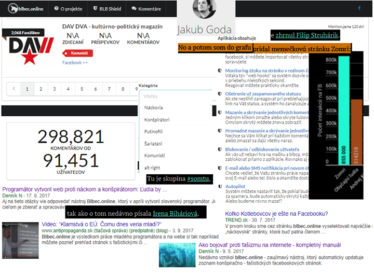Open Programátor vytvoril web proti náckom result
Image resolution: width=374 pixels, height=277 pixels.
click(x=85, y=189)
